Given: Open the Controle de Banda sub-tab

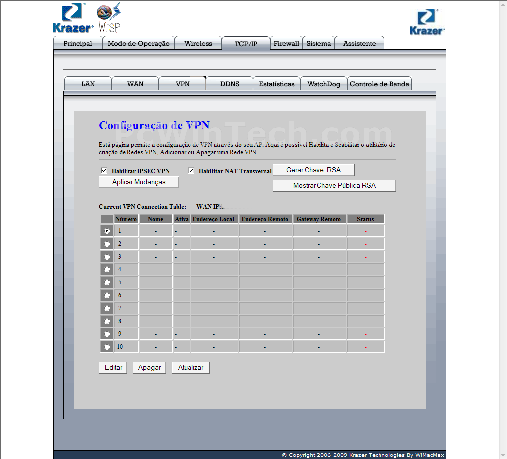Looking at the screenshot, I should tap(380, 84).
